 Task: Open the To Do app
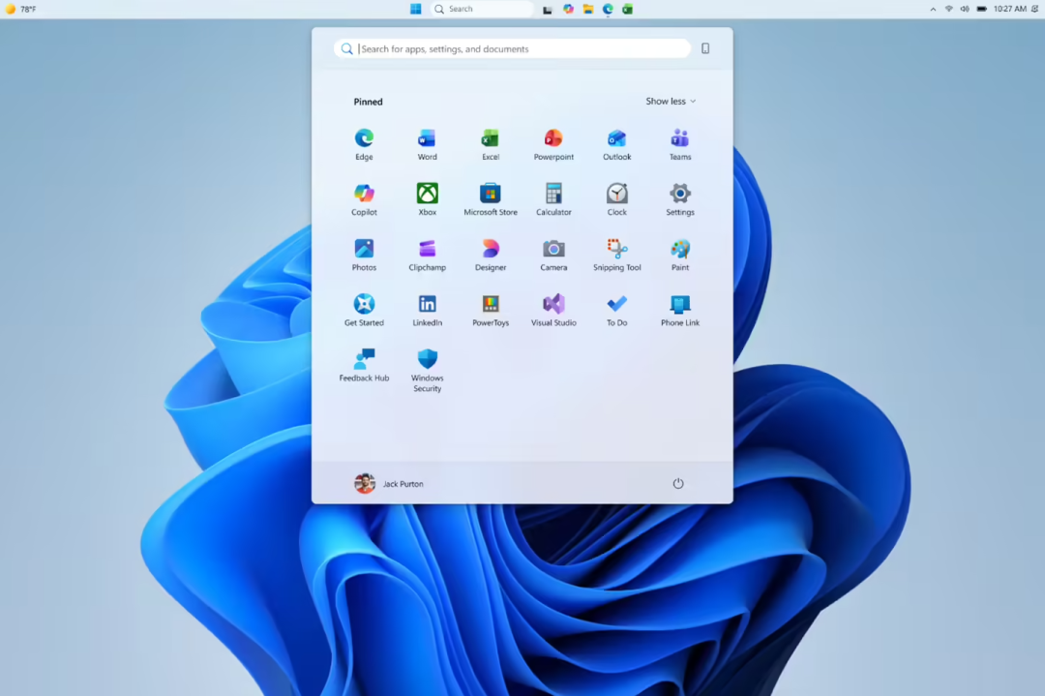[617, 311]
